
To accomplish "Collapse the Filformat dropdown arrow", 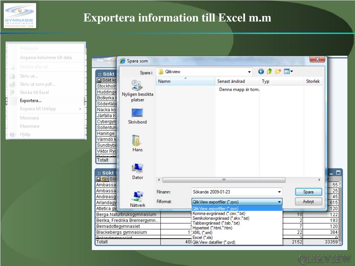I will coord(279,202).
